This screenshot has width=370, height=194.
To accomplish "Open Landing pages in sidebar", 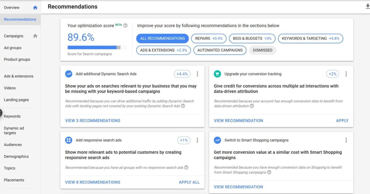I will (x=16, y=100).
